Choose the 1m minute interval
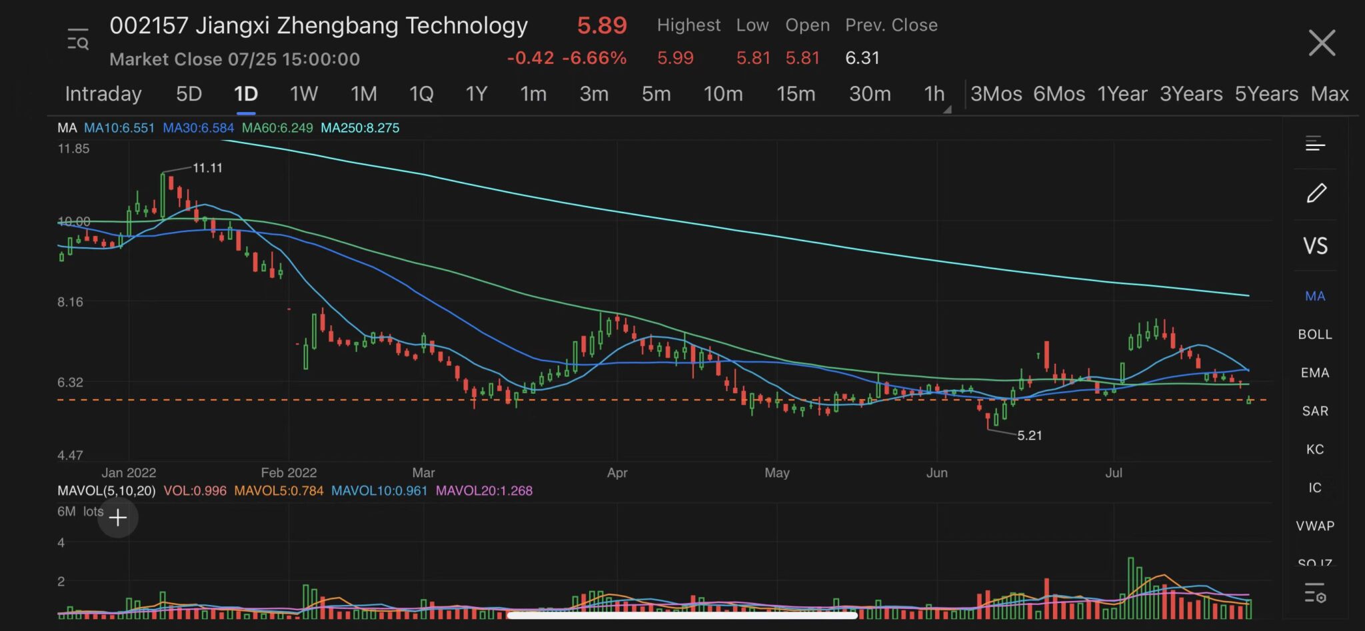The height and width of the screenshot is (631, 1365). tap(533, 94)
